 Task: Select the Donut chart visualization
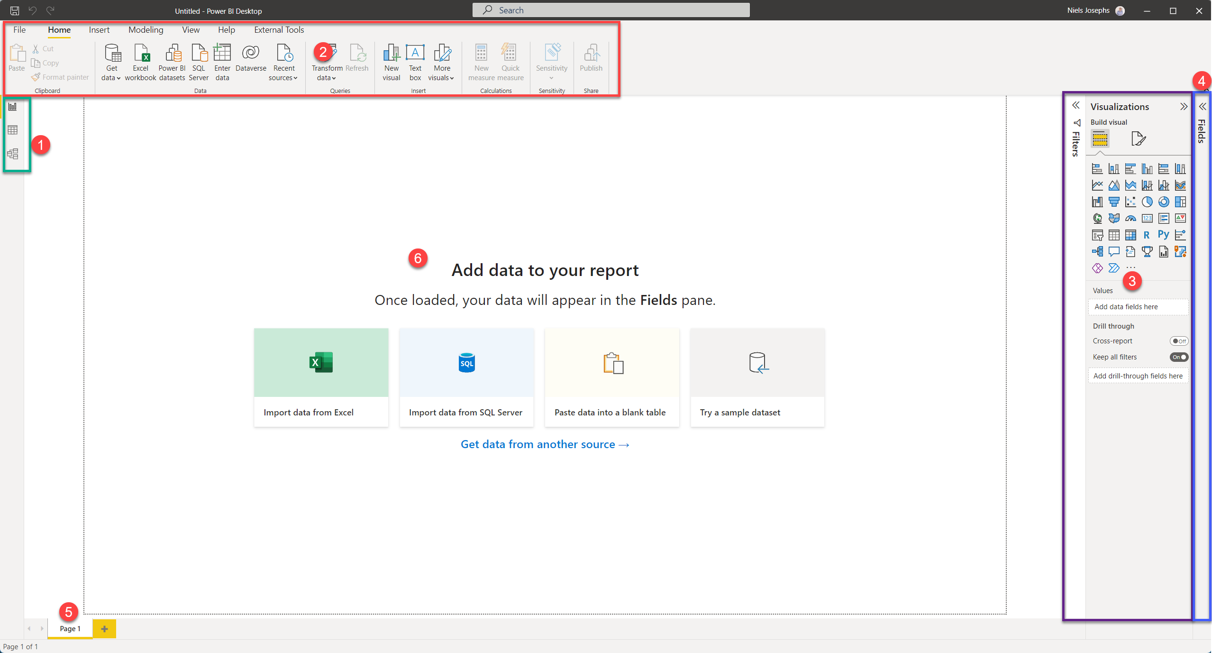tap(1164, 202)
